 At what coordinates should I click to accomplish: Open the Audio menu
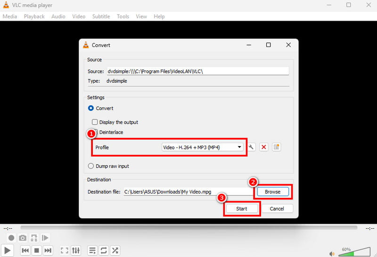58,16
